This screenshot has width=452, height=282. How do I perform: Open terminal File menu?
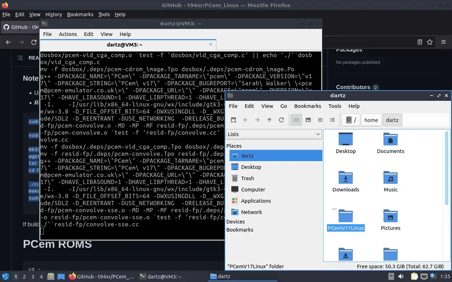click(47, 34)
